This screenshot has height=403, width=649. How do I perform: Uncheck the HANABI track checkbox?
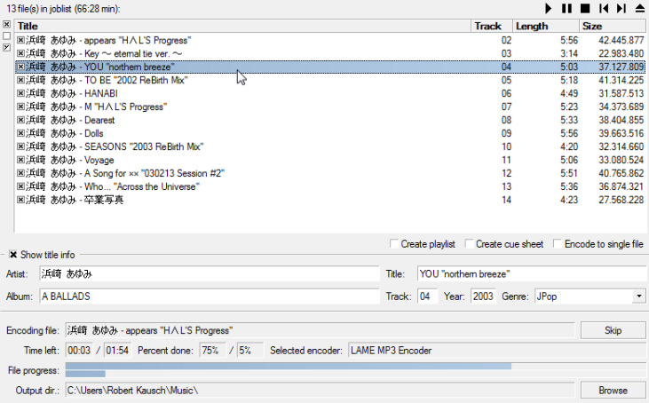click(x=20, y=93)
